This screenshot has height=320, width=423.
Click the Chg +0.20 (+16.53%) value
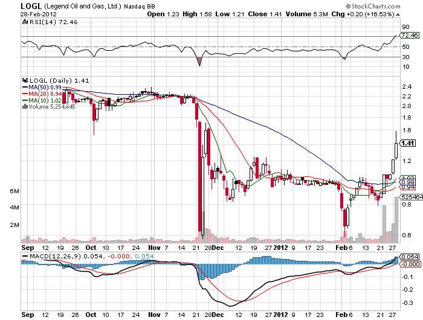(363, 14)
